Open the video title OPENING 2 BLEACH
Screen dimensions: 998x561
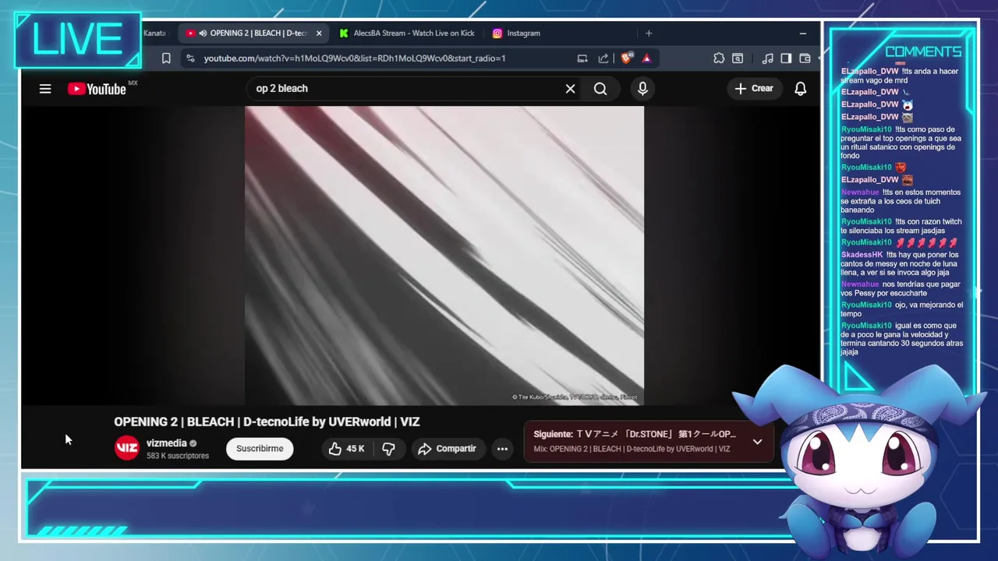click(267, 422)
